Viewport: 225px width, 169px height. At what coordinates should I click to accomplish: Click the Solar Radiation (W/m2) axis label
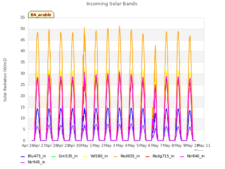click(x=5, y=80)
